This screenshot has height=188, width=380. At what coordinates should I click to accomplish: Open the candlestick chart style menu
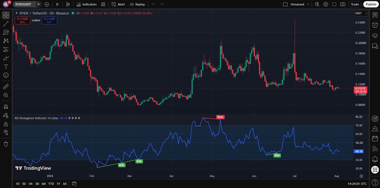pos(68,4)
